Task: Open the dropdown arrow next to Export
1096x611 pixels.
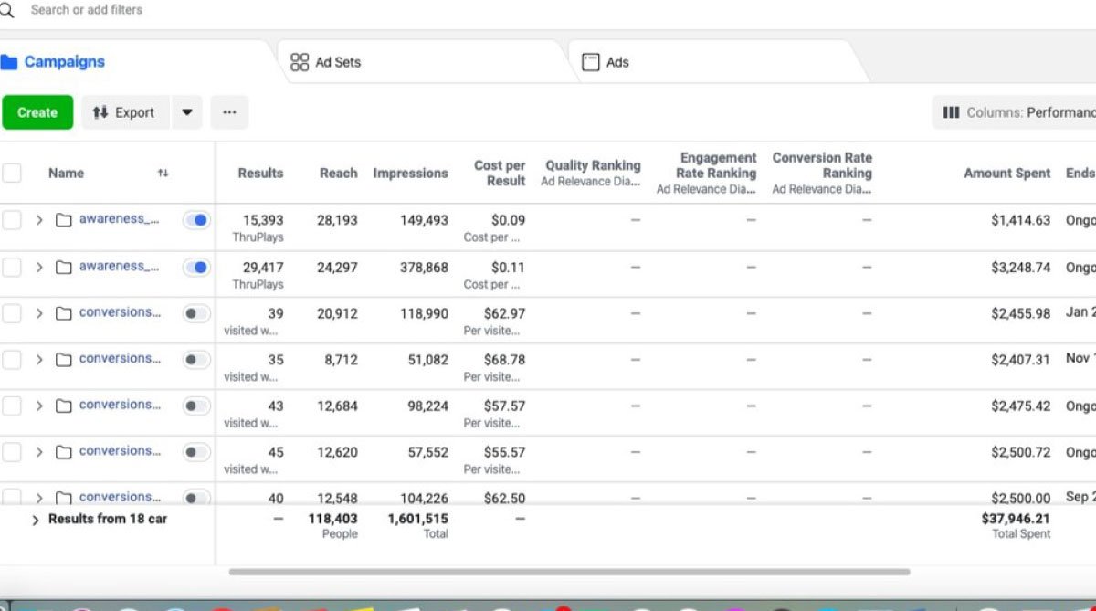Action: [187, 112]
